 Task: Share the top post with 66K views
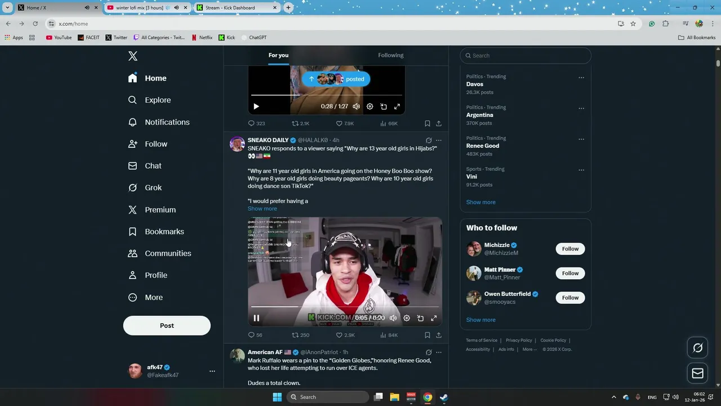coord(439,123)
